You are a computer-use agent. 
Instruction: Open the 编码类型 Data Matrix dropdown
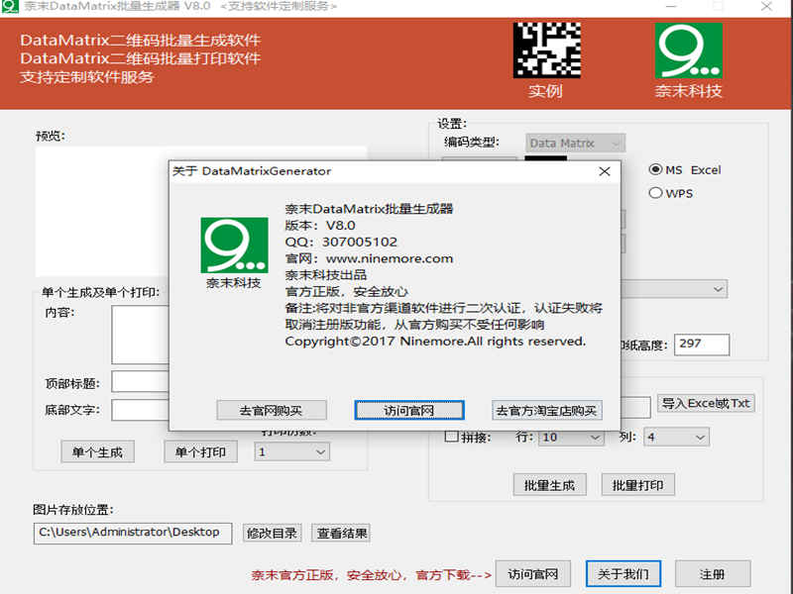click(x=575, y=144)
